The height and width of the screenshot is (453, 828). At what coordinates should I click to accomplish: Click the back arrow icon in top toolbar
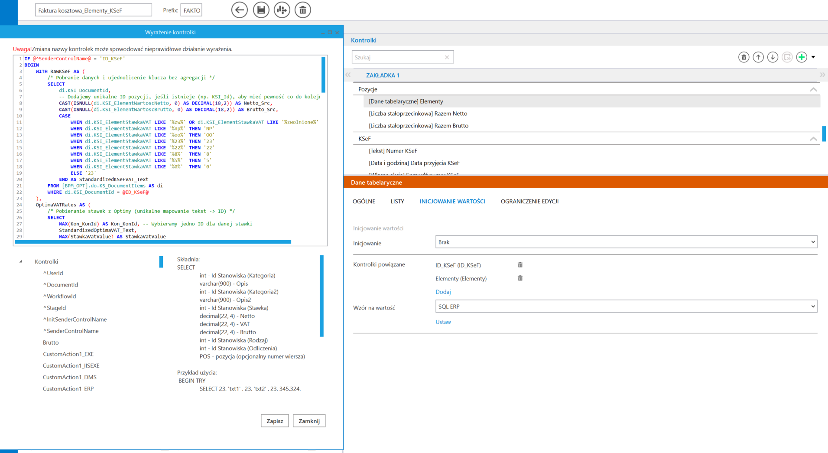point(239,10)
